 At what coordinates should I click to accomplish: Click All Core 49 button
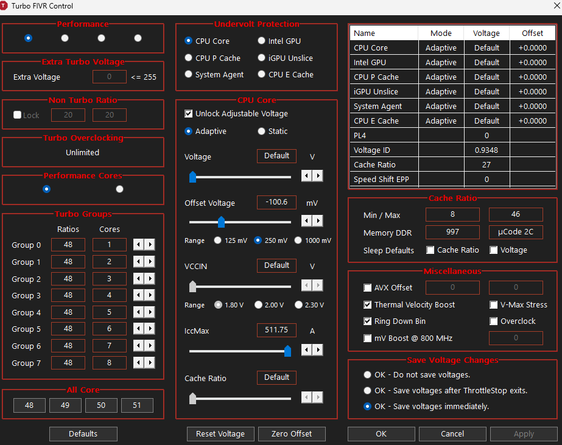65,405
